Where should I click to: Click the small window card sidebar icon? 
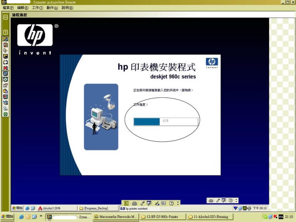[6, 85]
